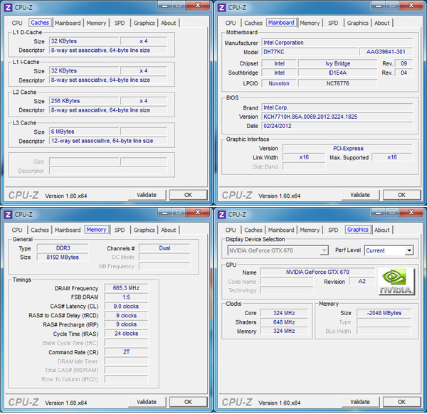This screenshot has width=427, height=414.
Task: Click BIOS version KCH7710H.86A.0069.2012.0224.1825
Action: click(x=337, y=117)
